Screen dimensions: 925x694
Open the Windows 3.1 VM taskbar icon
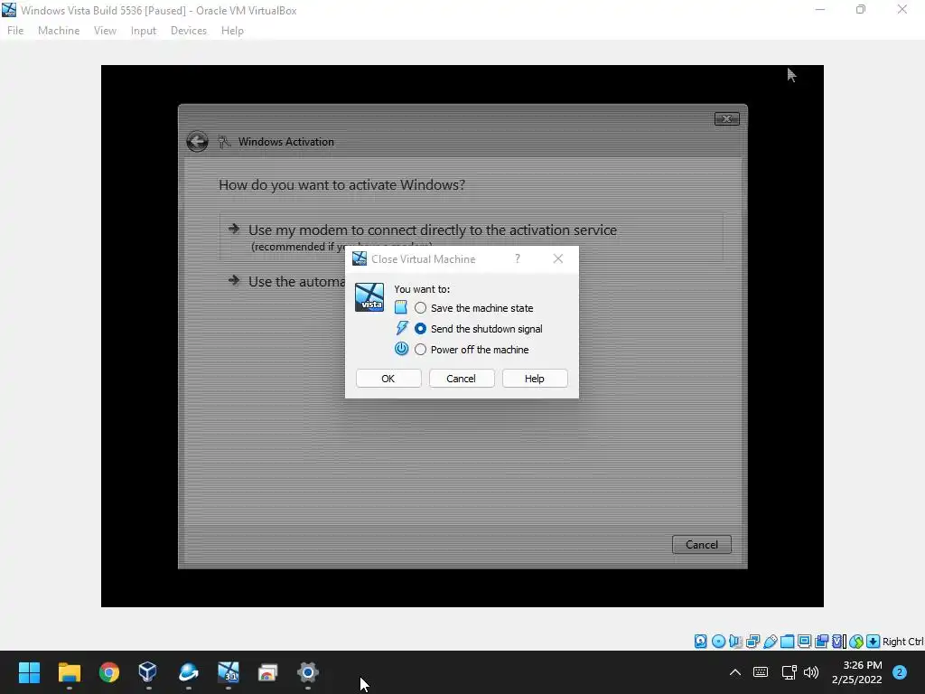pos(229,672)
